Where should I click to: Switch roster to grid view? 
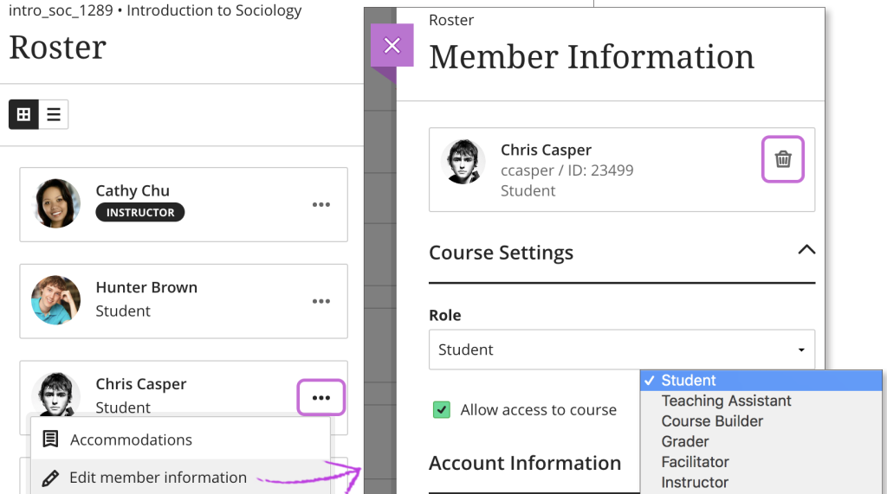tap(23, 115)
